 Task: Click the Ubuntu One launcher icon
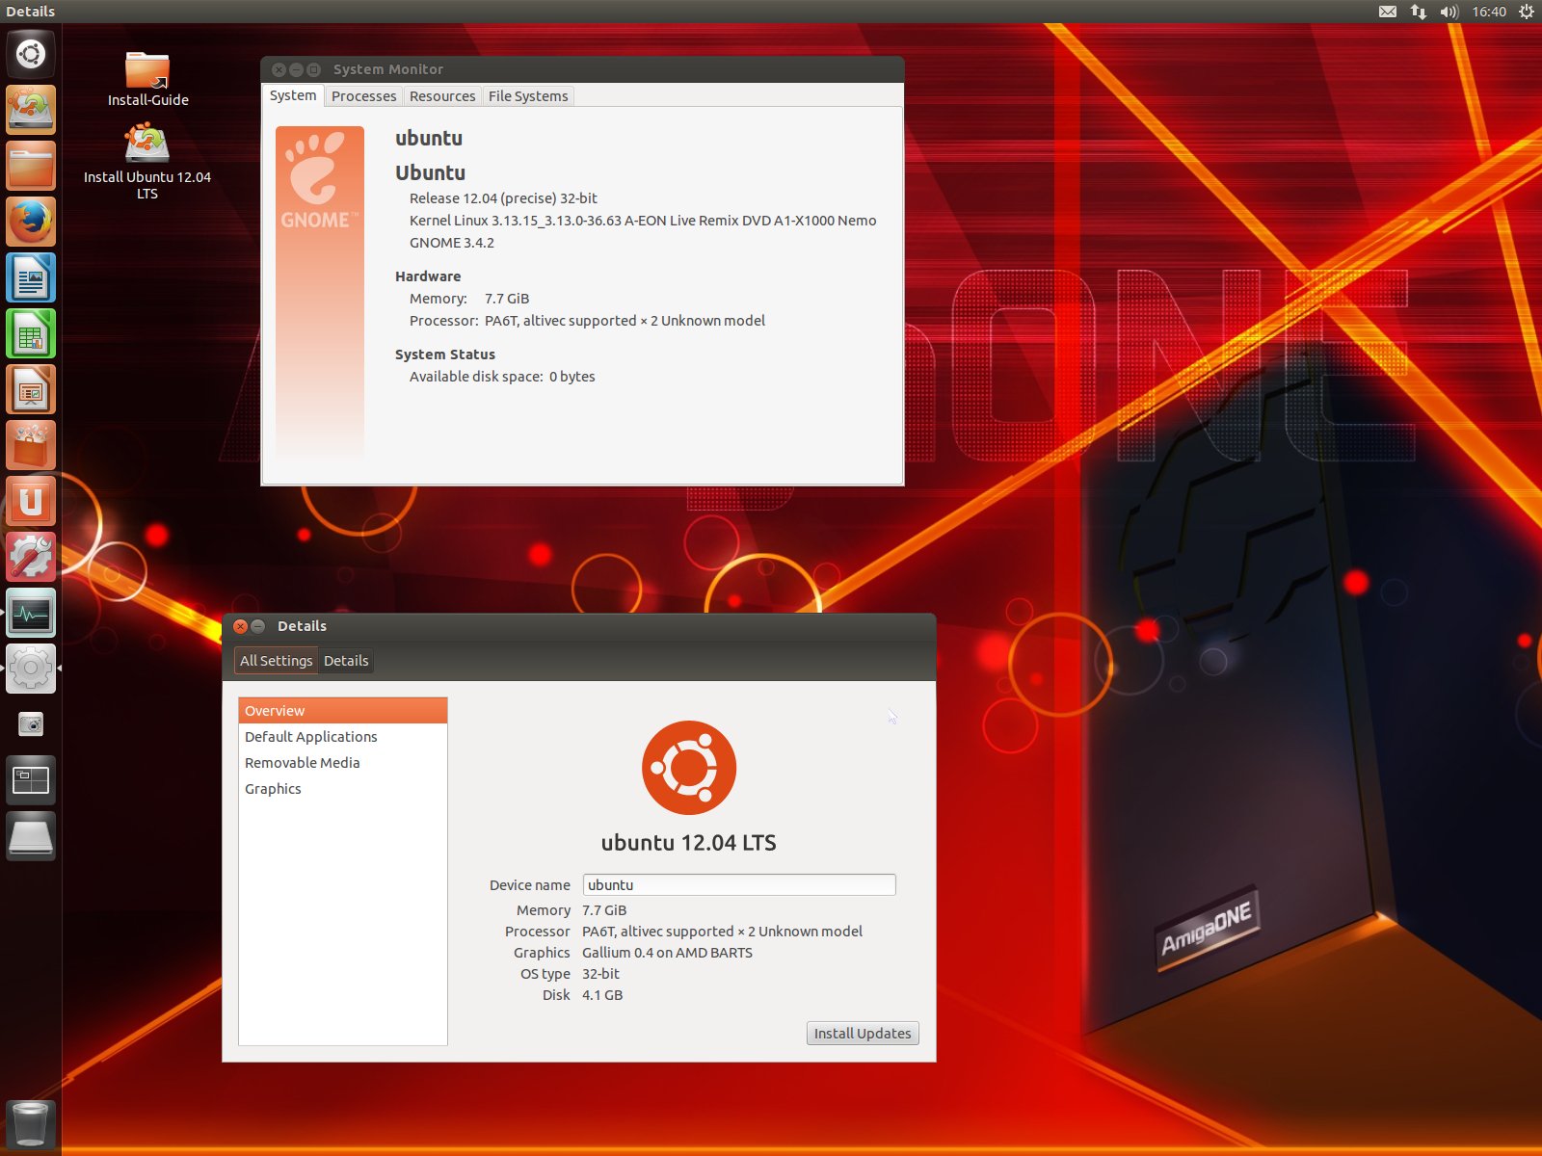click(31, 502)
